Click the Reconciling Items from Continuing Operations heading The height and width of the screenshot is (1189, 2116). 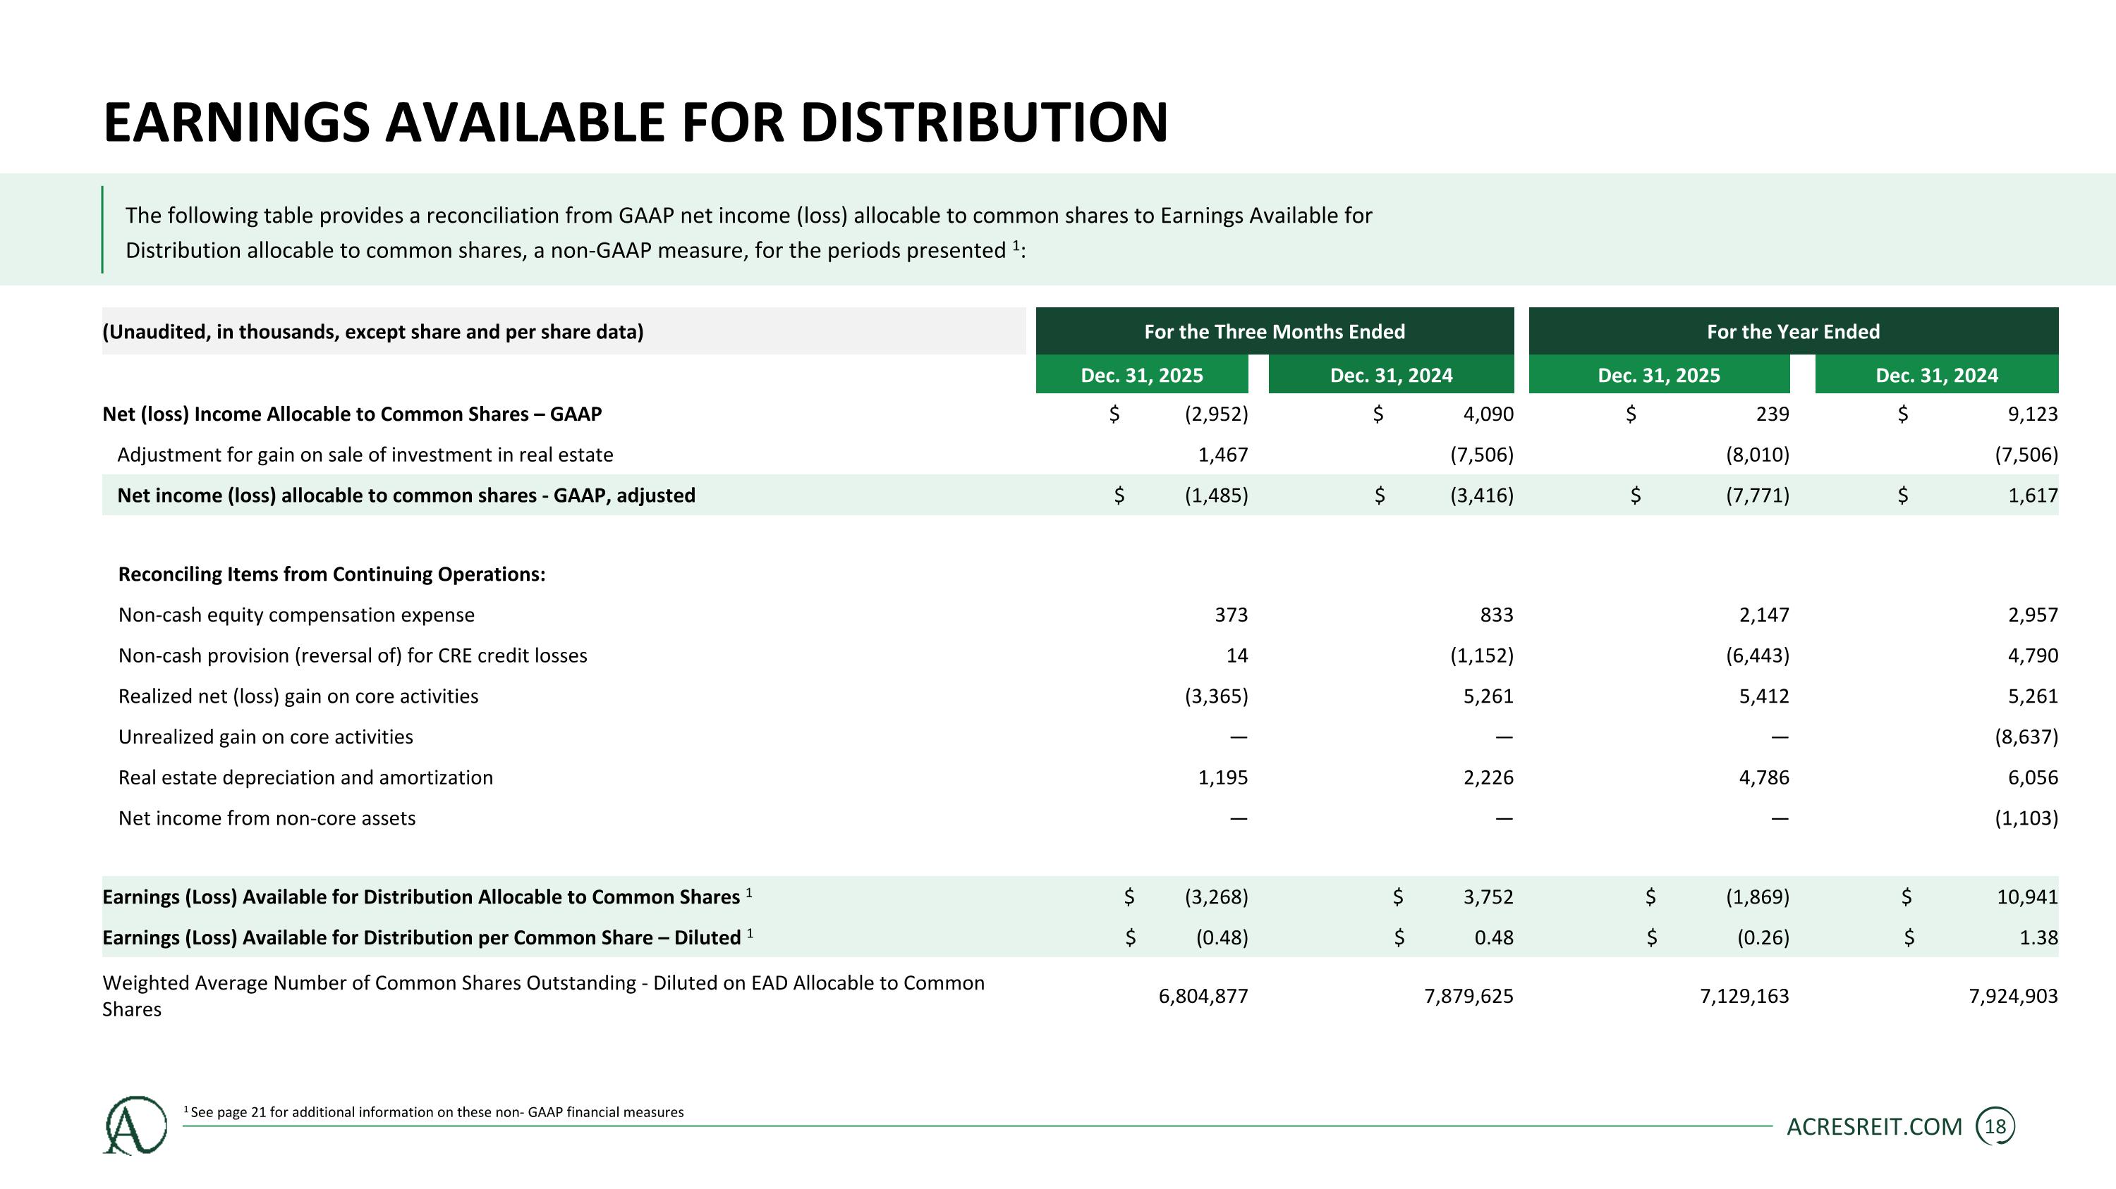[332, 574]
